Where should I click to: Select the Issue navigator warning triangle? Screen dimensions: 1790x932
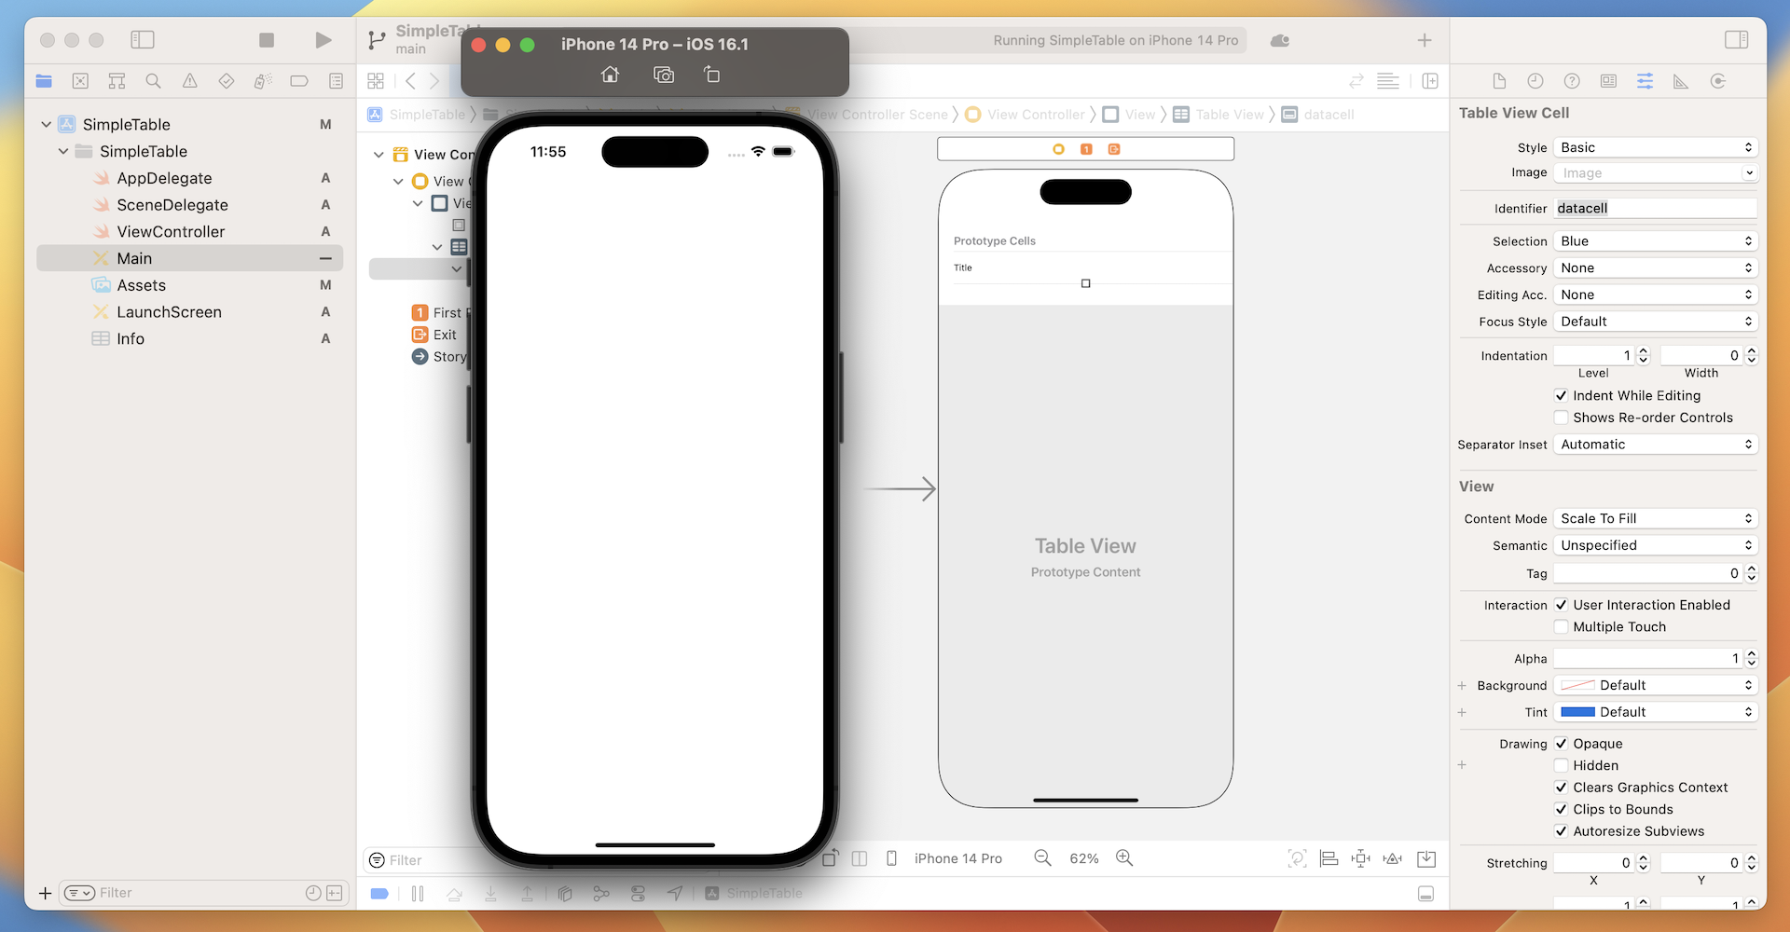click(189, 81)
